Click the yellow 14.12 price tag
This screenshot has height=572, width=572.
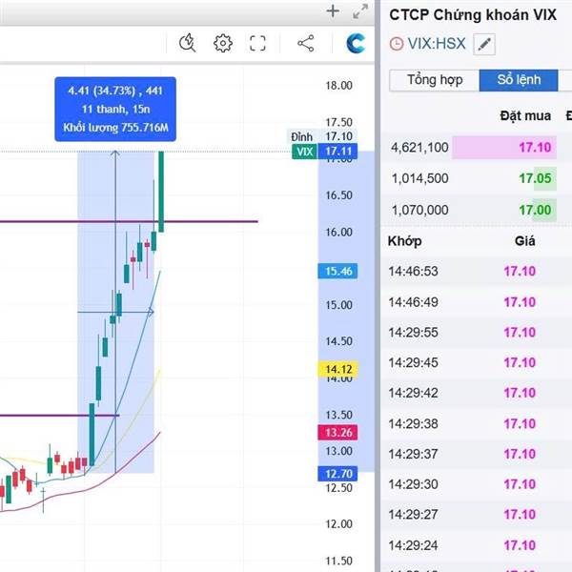(x=337, y=369)
